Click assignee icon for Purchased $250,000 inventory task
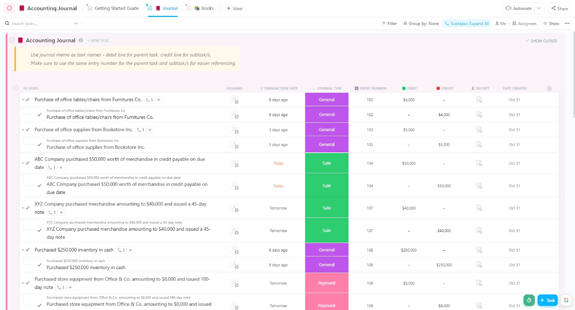The image size is (575, 310). [x=234, y=250]
